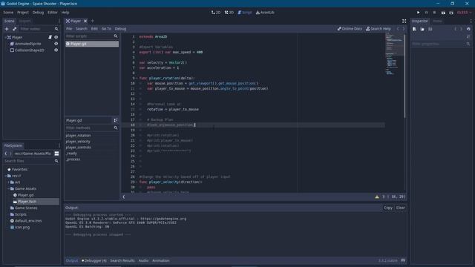The height and width of the screenshot is (267, 475).
Task: Play the current edited scene
Action: pos(443,13)
